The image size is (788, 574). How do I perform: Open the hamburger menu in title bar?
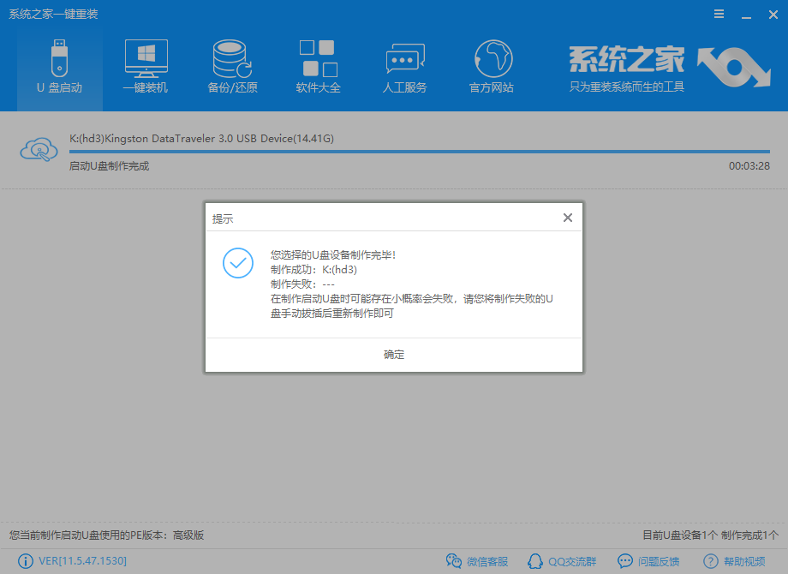coord(718,14)
